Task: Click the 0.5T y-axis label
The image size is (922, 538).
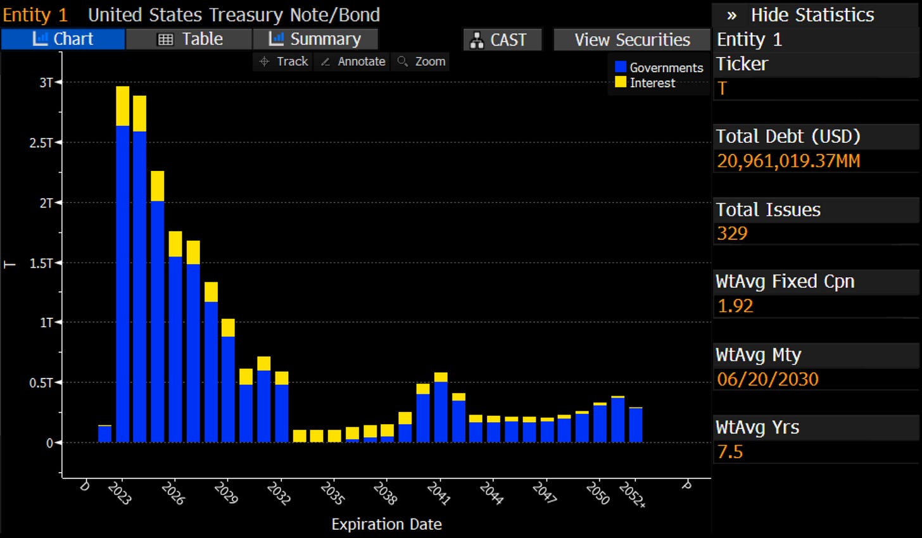Action: [x=41, y=383]
